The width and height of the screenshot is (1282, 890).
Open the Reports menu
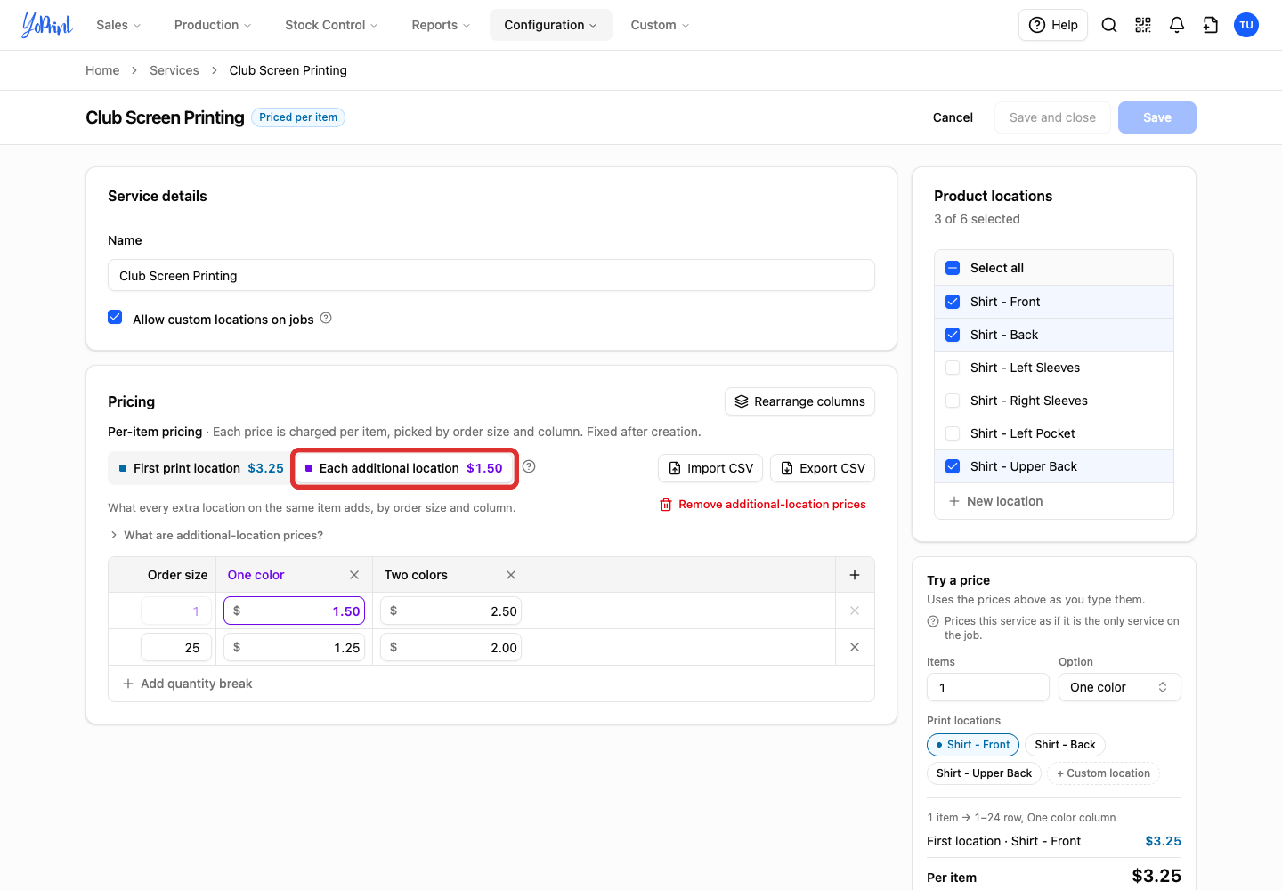pos(441,25)
